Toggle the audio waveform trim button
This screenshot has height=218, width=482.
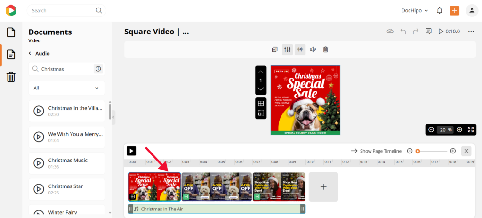click(300, 49)
